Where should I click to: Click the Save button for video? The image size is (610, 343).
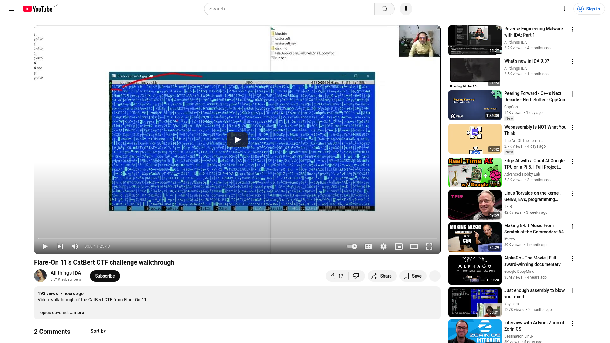tap(413, 276)
